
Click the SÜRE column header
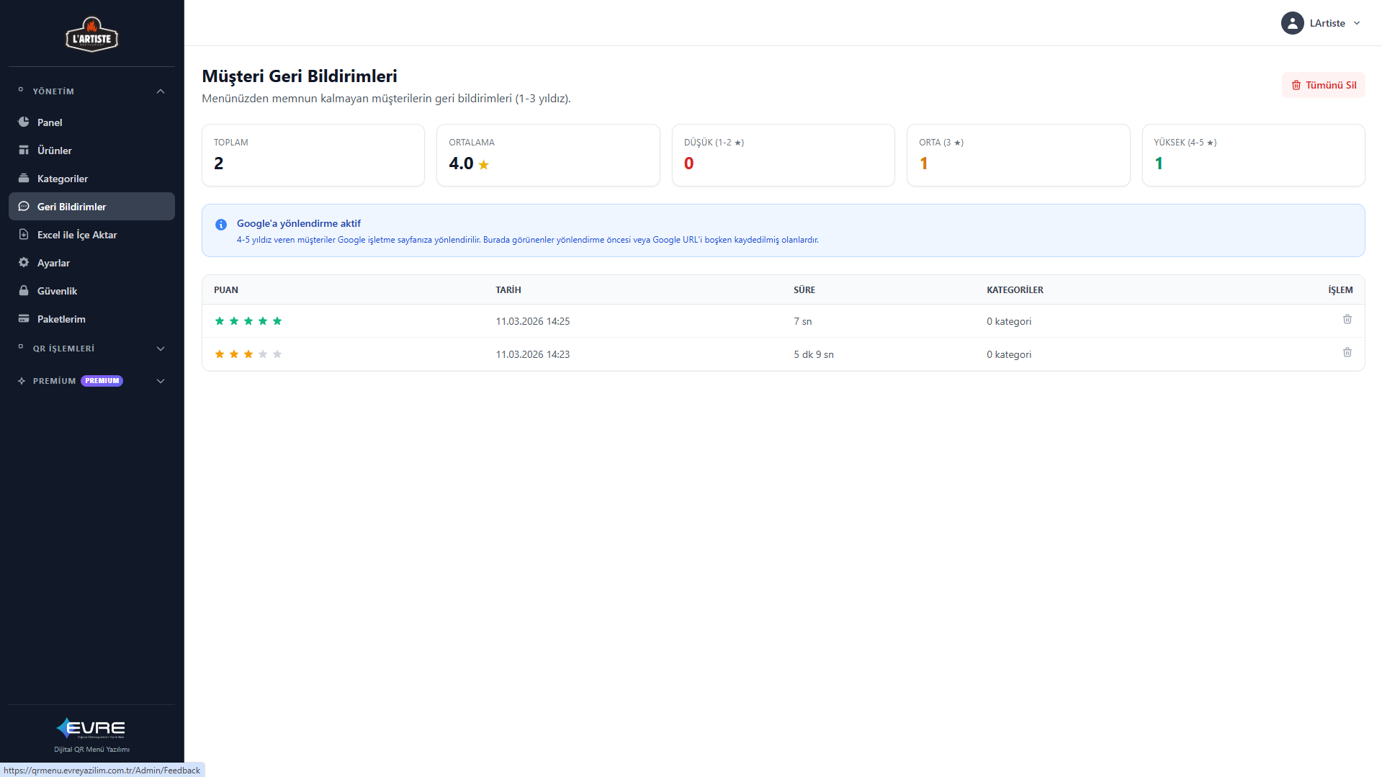[804, 290]
